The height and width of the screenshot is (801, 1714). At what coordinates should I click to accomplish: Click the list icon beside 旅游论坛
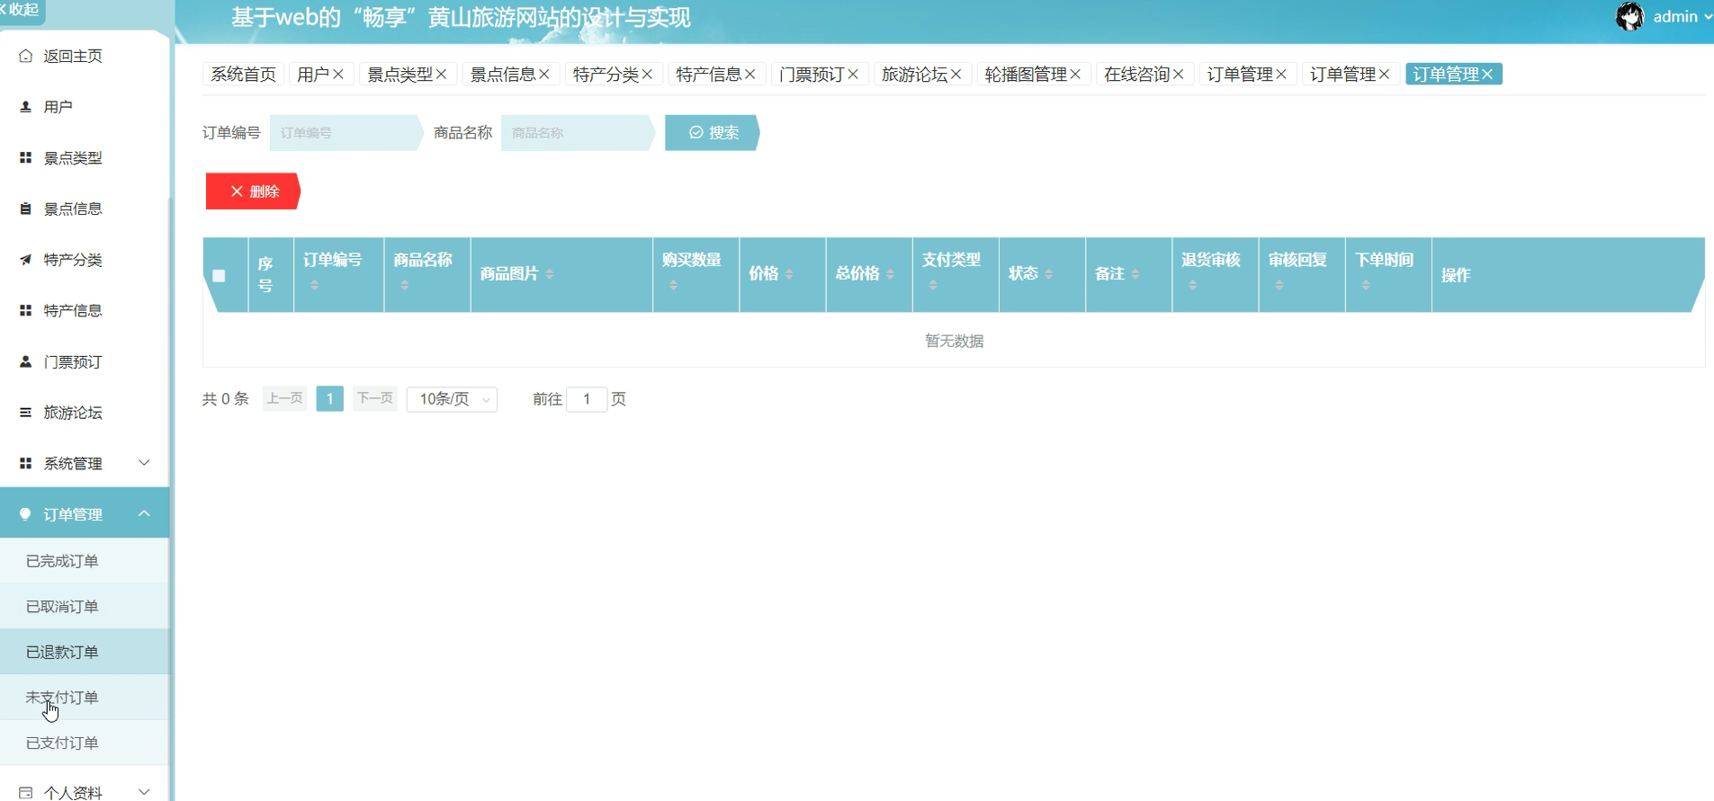tap(25, 413)
